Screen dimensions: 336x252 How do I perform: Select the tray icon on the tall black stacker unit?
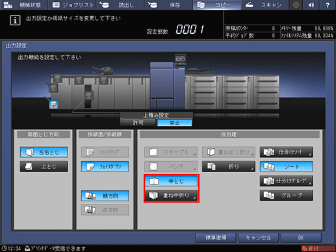click(x=88, y=95)
